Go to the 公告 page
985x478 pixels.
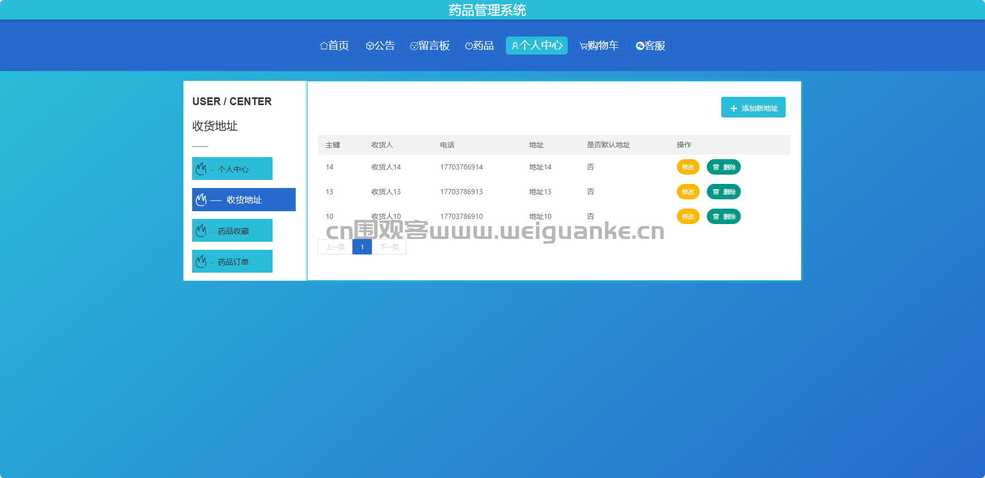[380, 45]
